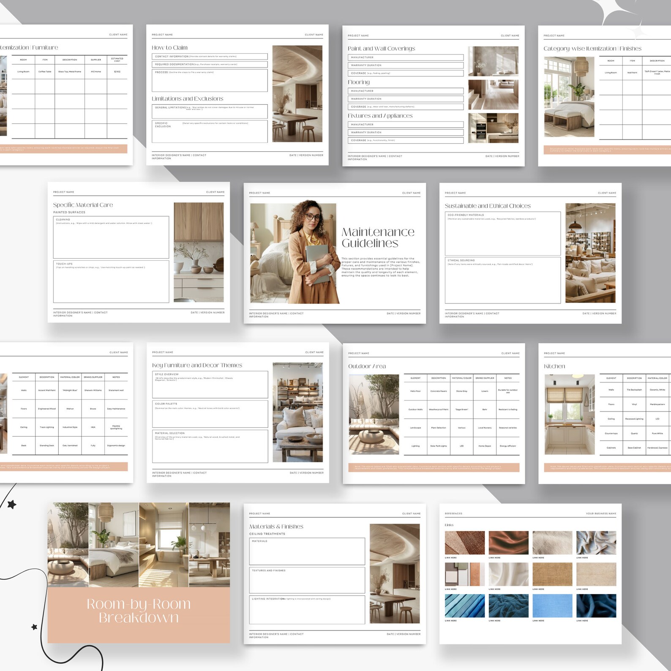Click the kitchen photo on Kitchen page
The image size is (671, 671).
[x=570, y=415]
